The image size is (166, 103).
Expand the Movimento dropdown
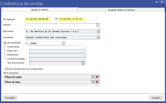(98, 31)
